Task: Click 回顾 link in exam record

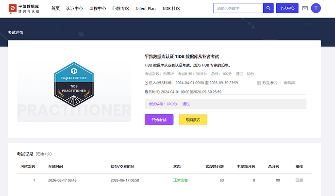Action: pyautogui.click(x=299, y=180)
